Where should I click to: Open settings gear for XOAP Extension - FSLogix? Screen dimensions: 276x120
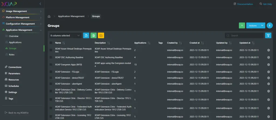click(268, 72)
